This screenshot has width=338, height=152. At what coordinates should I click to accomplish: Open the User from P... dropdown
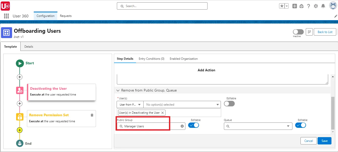[130, 104]
